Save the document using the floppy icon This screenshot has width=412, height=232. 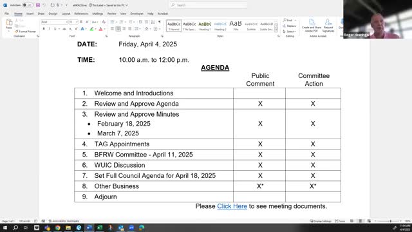(x=38, y=5)
